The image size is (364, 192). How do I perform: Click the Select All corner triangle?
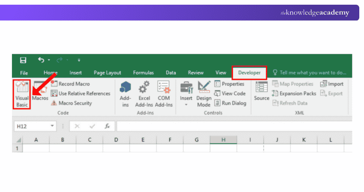point(18,140)
